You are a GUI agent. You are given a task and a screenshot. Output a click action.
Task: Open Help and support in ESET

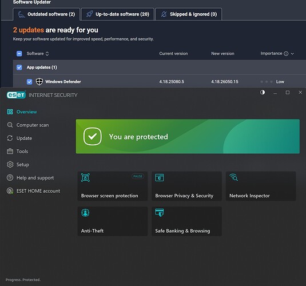click(x=30, y=178)
